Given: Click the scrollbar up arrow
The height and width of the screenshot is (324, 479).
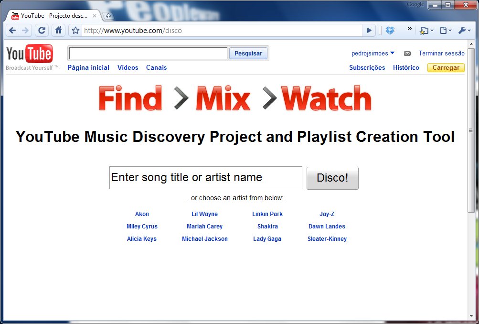Looking at the screenshot, I should pos(471,44).
